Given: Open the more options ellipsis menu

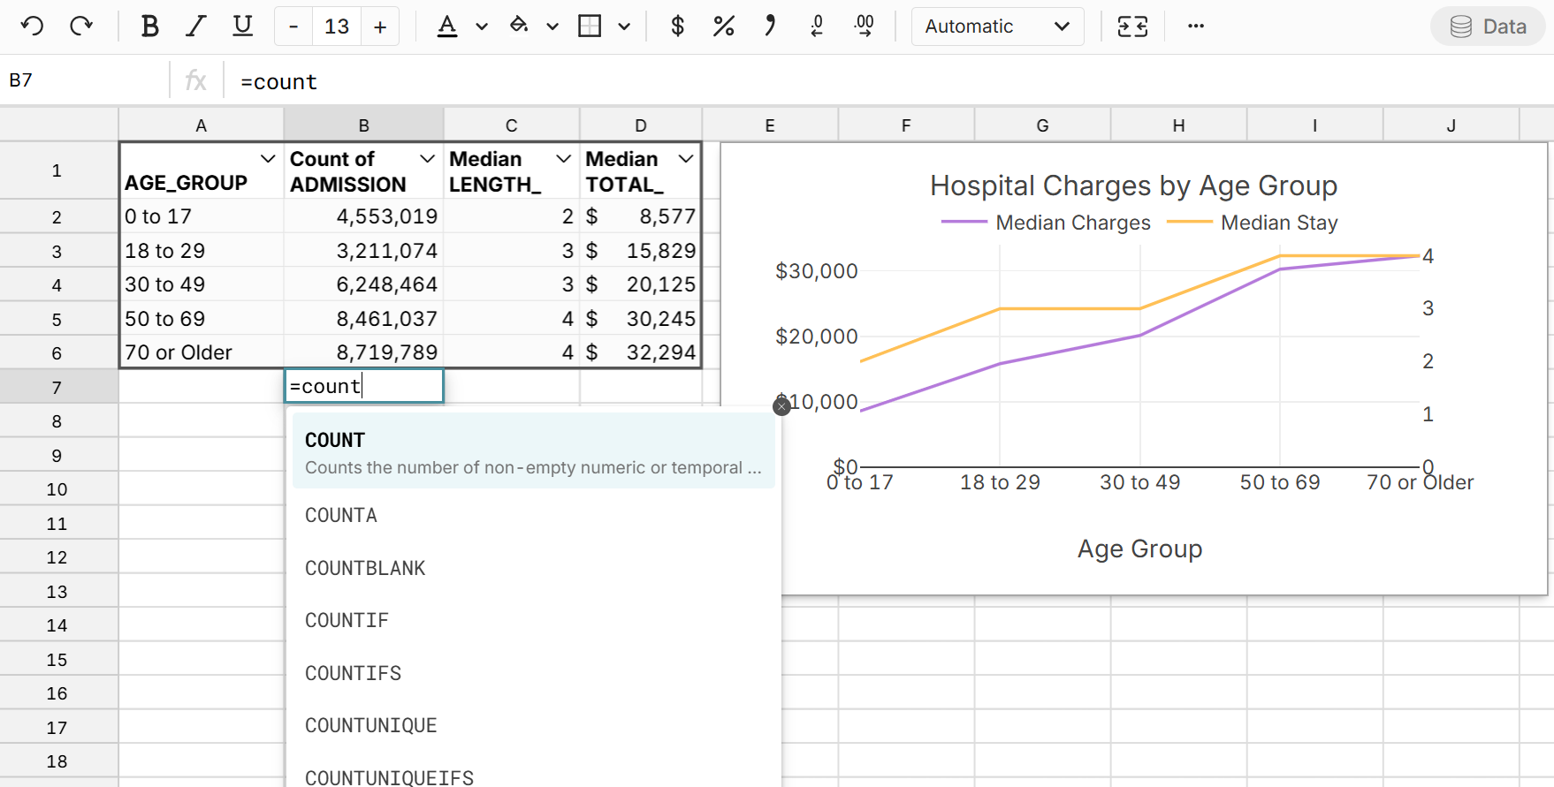Looking at the screenshot, I should pos(1196,26).
